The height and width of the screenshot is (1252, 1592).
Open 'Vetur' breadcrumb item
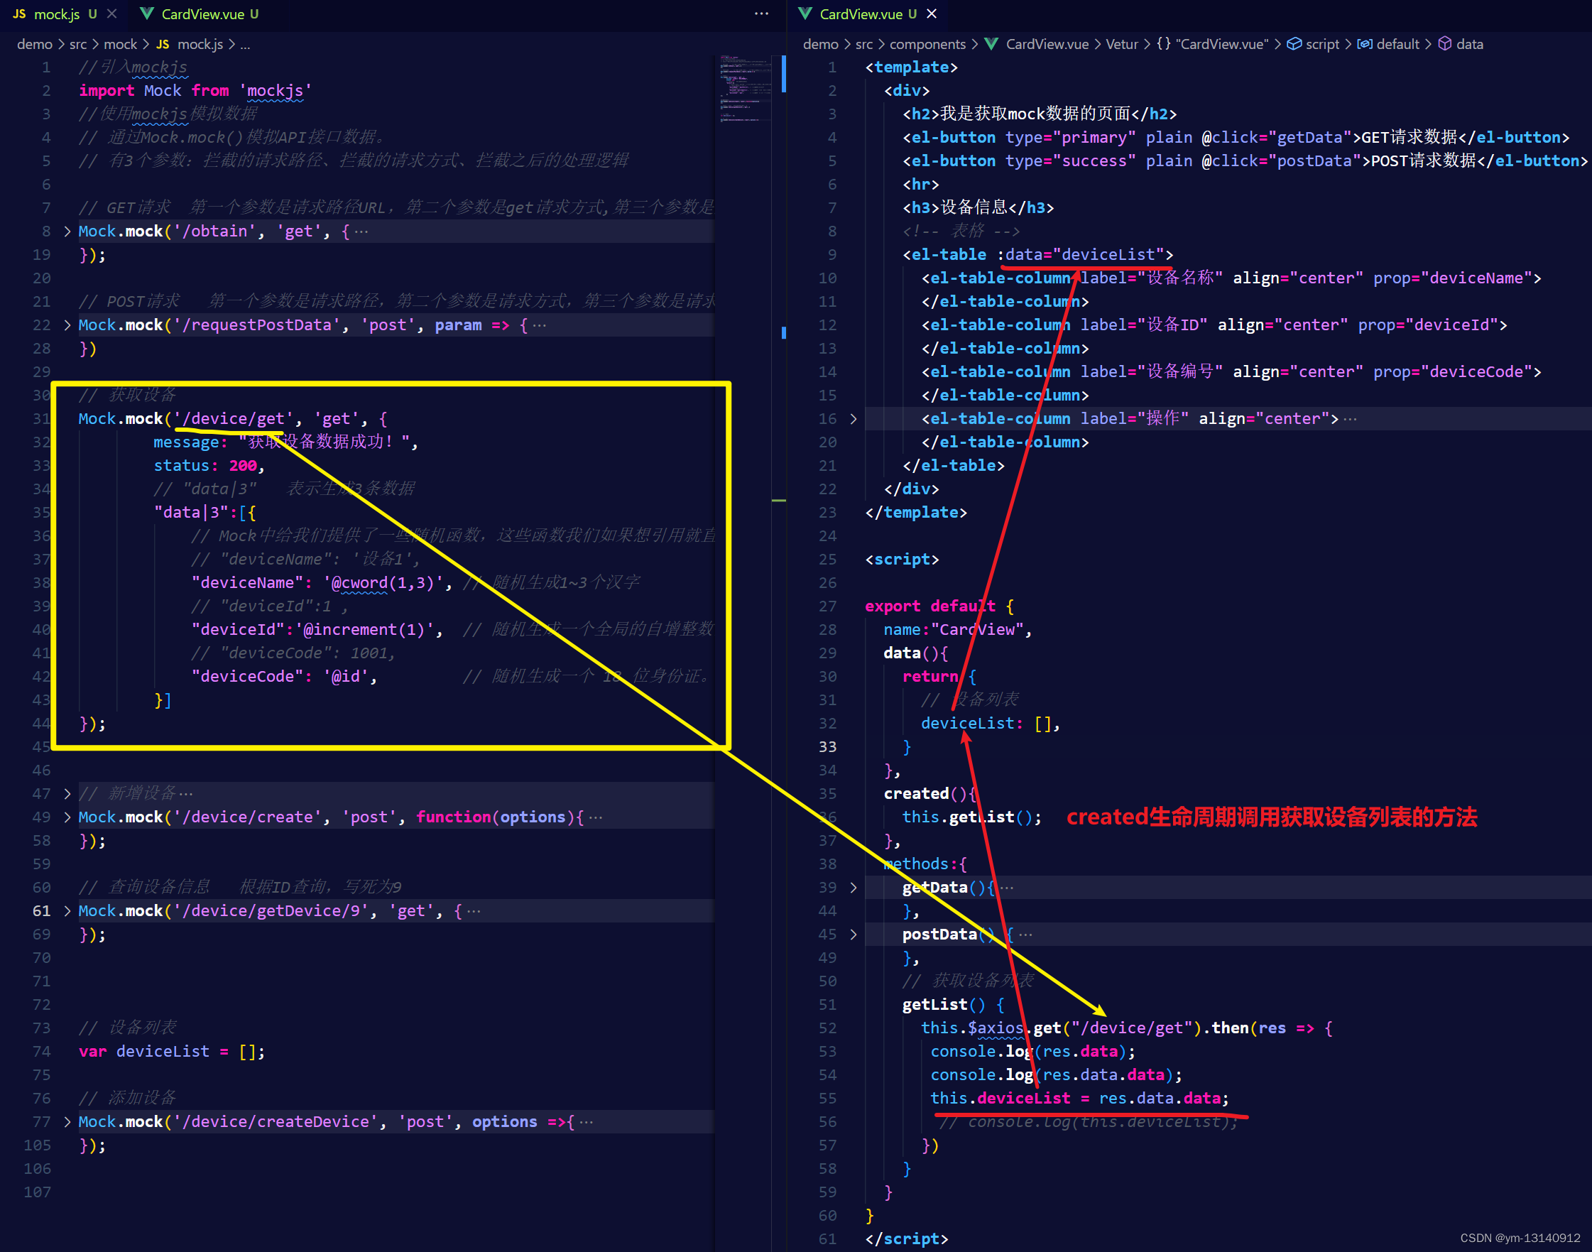(1121, 45)
